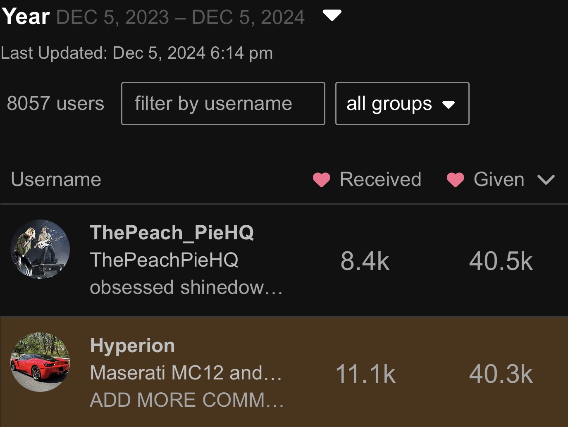Click the 40.5k given count
The height and width of the screenshot is (427, 568).
click(x=501, y=261)
